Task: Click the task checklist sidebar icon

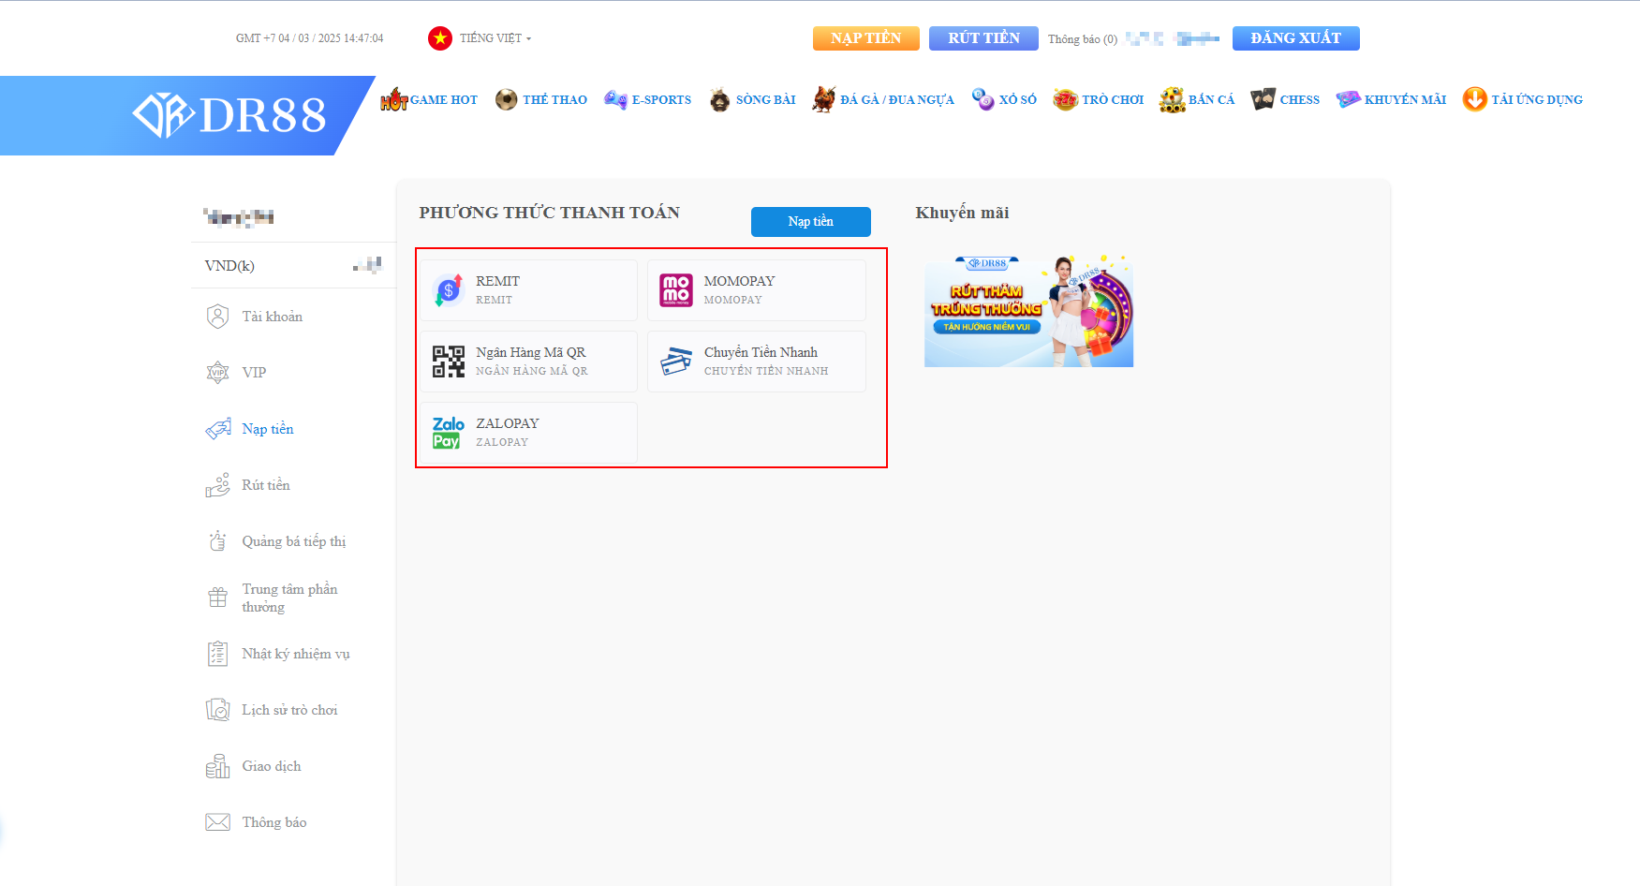Action: (x=218, y=654)
